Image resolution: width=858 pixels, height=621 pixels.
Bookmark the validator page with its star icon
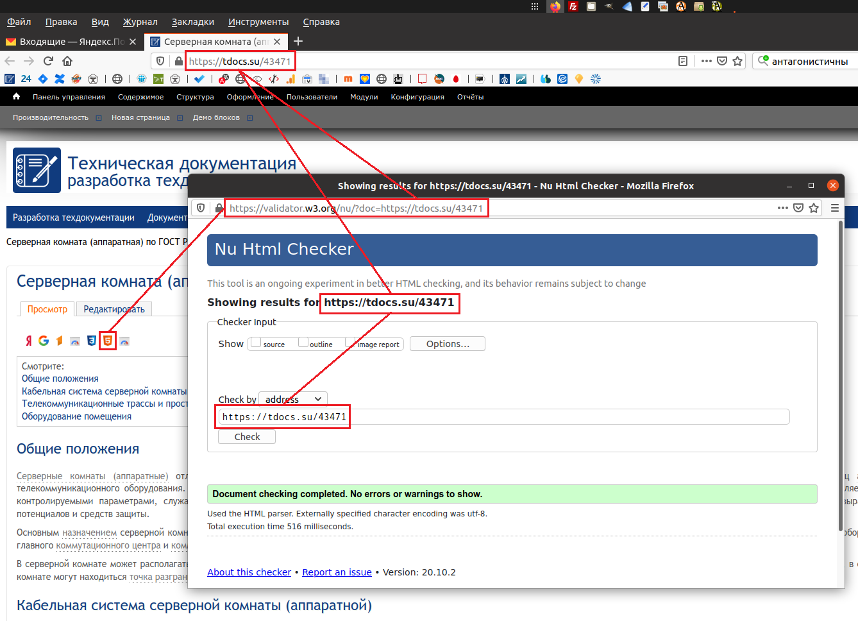(x=814, y=208)
